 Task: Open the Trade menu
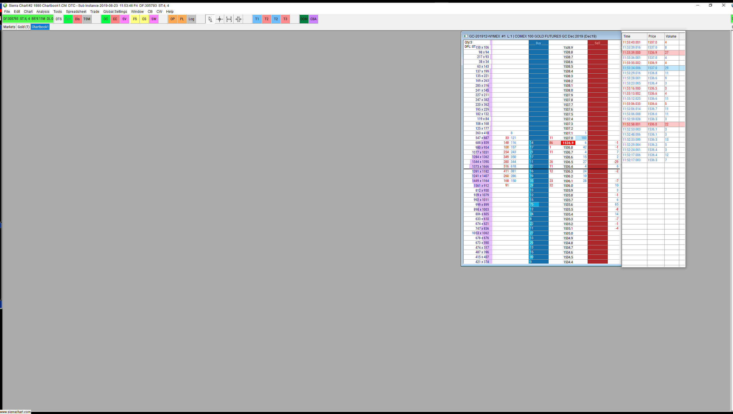94,12
